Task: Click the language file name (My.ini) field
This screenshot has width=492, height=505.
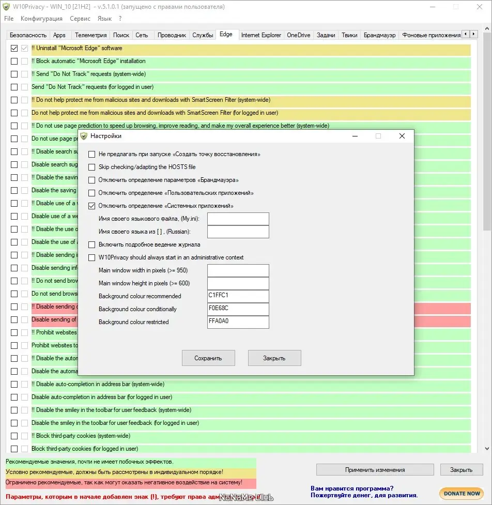Action: click(x=238, y=219)
